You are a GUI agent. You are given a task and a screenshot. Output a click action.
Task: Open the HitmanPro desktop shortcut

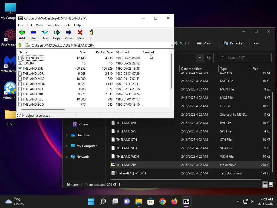pos(10,90)
